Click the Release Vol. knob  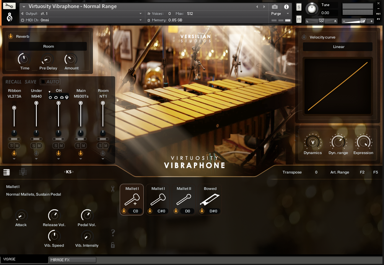click(54, 215)
